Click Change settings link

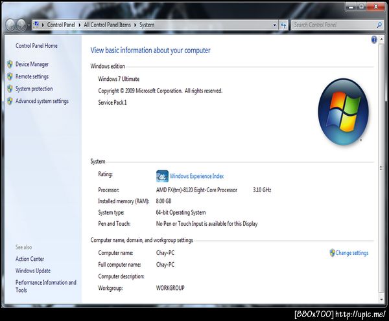[352, 253]
